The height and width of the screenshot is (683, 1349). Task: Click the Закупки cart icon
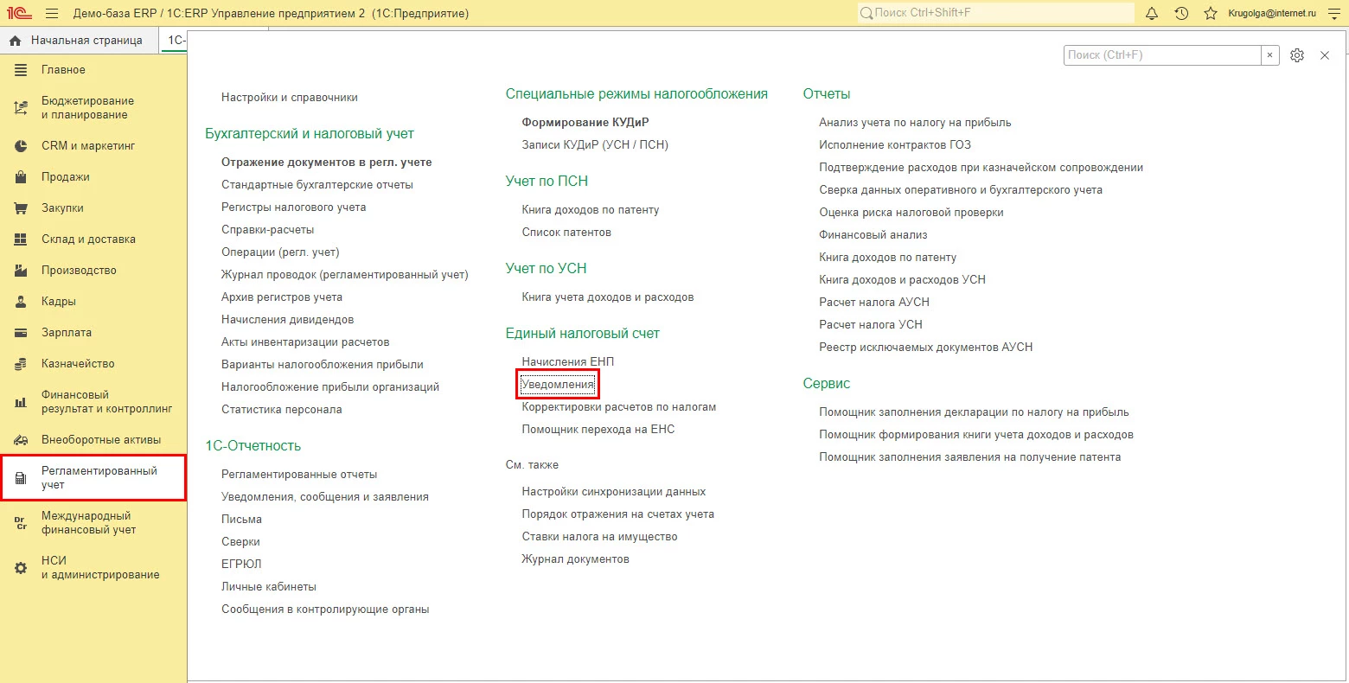(22, 208)
